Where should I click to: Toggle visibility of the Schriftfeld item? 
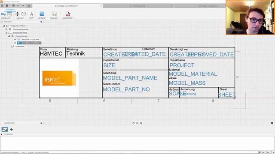[15, 43]
